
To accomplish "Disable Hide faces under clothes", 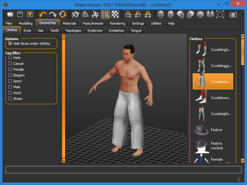I will 10,43.
